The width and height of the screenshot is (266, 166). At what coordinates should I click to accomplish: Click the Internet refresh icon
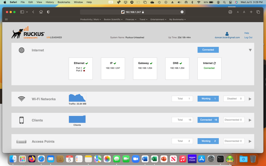point(215,63)
